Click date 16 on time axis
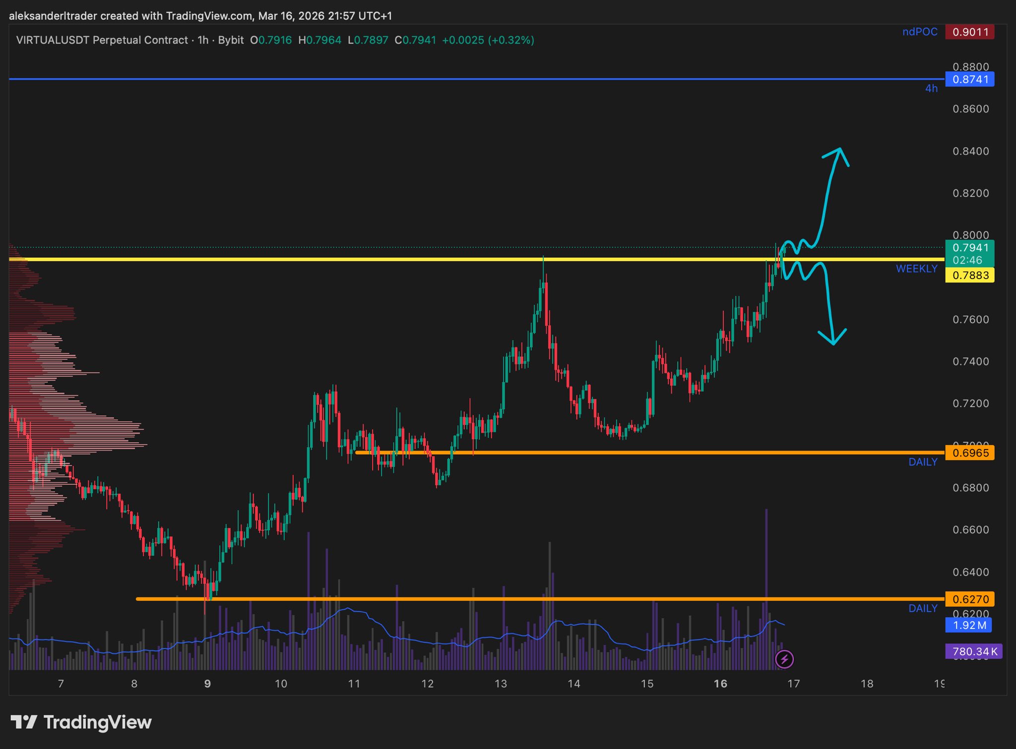This screenshot has width=1016, height=749. pyautogui.click(x=720, y=684)
